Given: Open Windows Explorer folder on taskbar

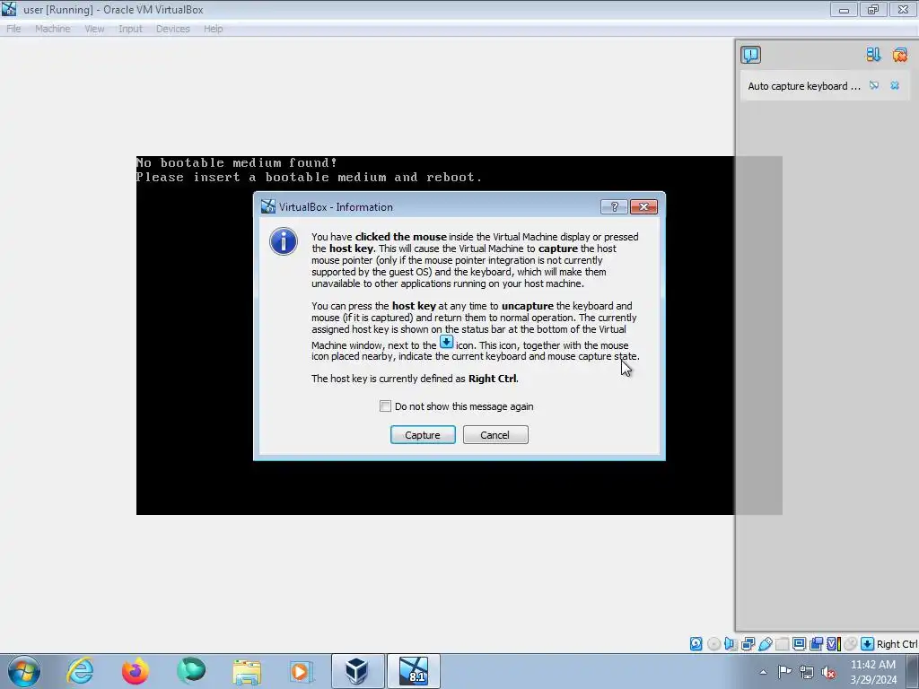Looking at the screenshot, I should (x=247, y=671).
